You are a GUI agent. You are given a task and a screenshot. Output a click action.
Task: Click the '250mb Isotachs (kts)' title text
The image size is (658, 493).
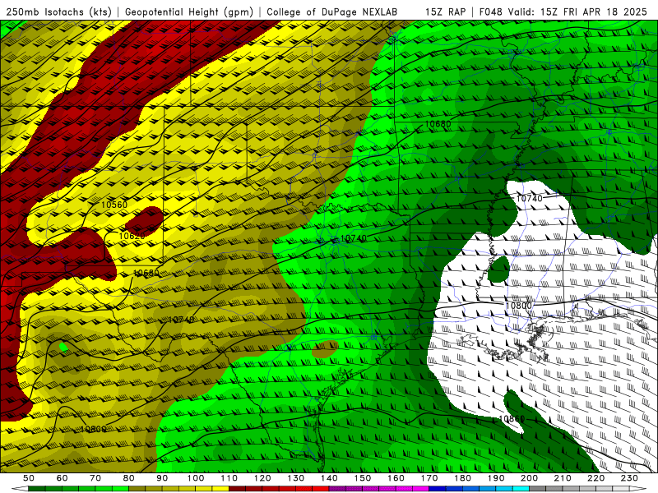tap(58, 12)
